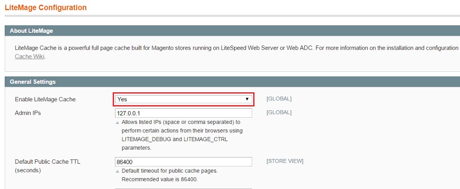Click the GLOBAL scope label beside Enable LiteMage Cache
This screenshot has height=189, width=460.
click(x=279, y=99)
